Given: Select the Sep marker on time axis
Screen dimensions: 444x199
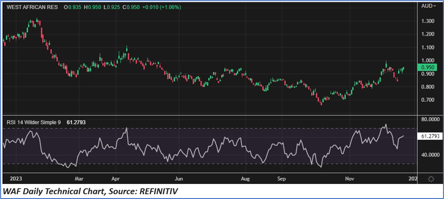Looking at the screenshot, I should 281,179.
